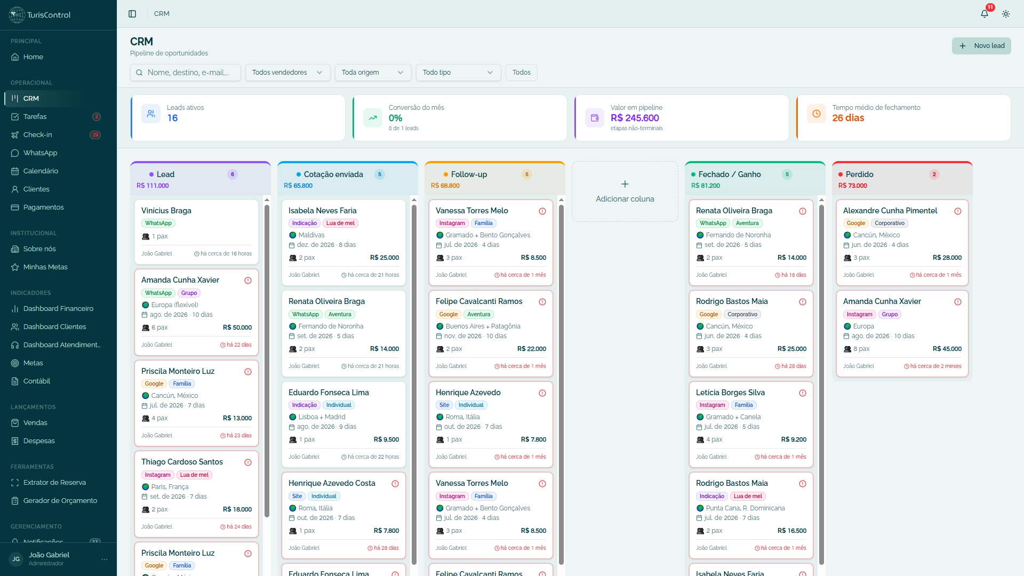Image resolution: width=1024 pixels, height=576 pixels.
Task: Open the Eduardo Fonseca Lima Lisboa card
Action: pyautogui.click(x=343, y=425)
